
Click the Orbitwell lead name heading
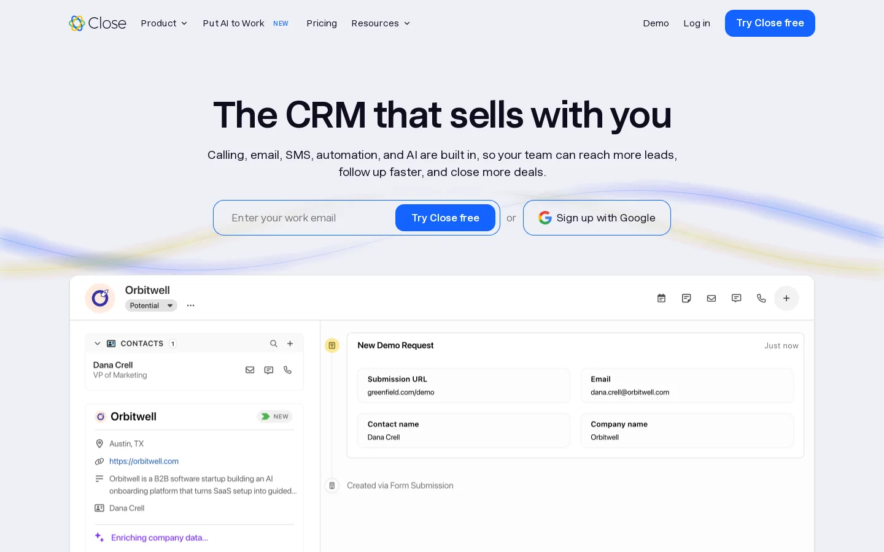point(147,290)
